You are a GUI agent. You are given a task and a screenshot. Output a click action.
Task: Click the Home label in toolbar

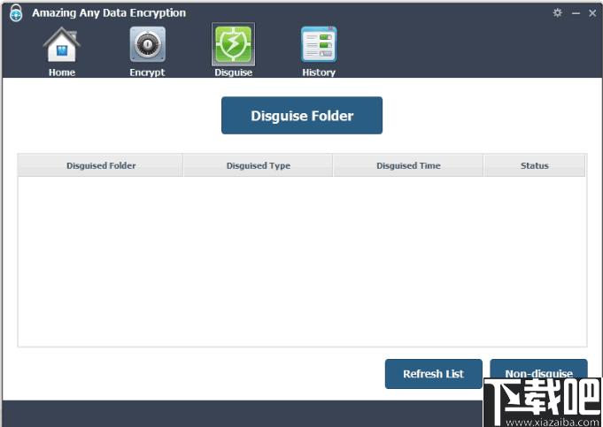point(62,72)
